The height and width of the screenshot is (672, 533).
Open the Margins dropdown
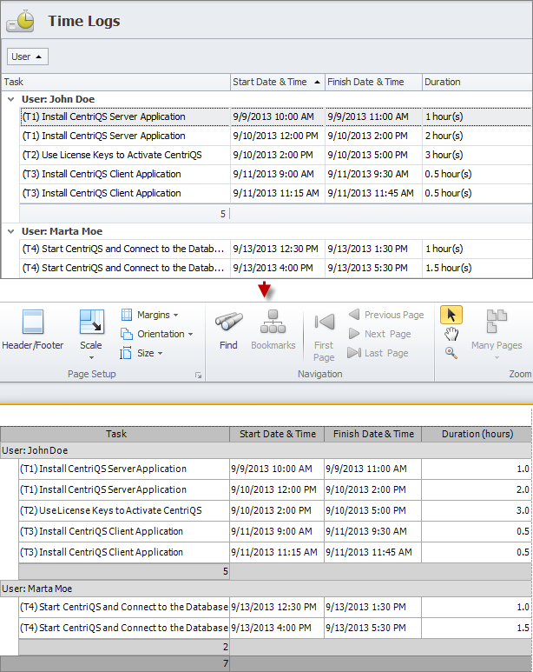[x=149, y=315]
